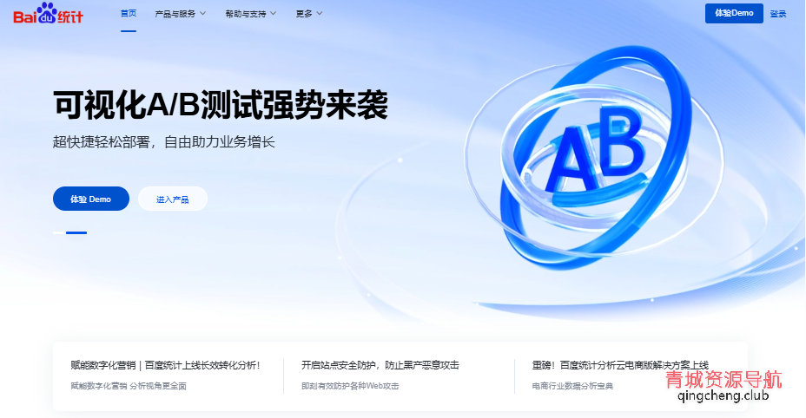
Task: Expand the 更多 menu in navigation
Action: tap(308, 14)
